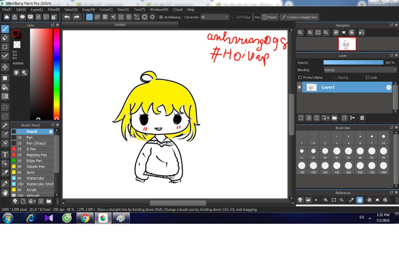Enable radial snap

coord(121,17)
